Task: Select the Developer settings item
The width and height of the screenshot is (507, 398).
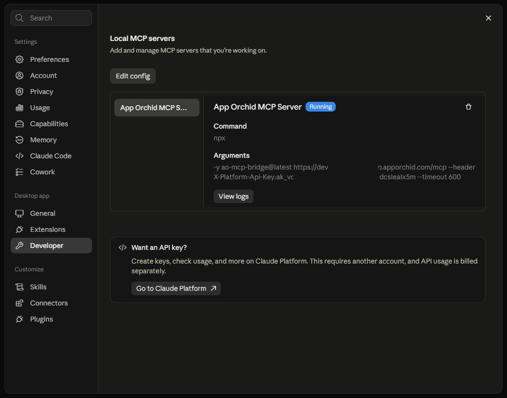Action: pos(51,246)
